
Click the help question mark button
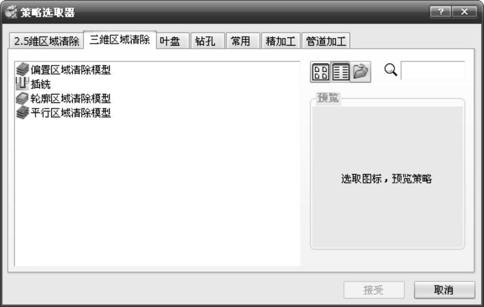[440, 12]
